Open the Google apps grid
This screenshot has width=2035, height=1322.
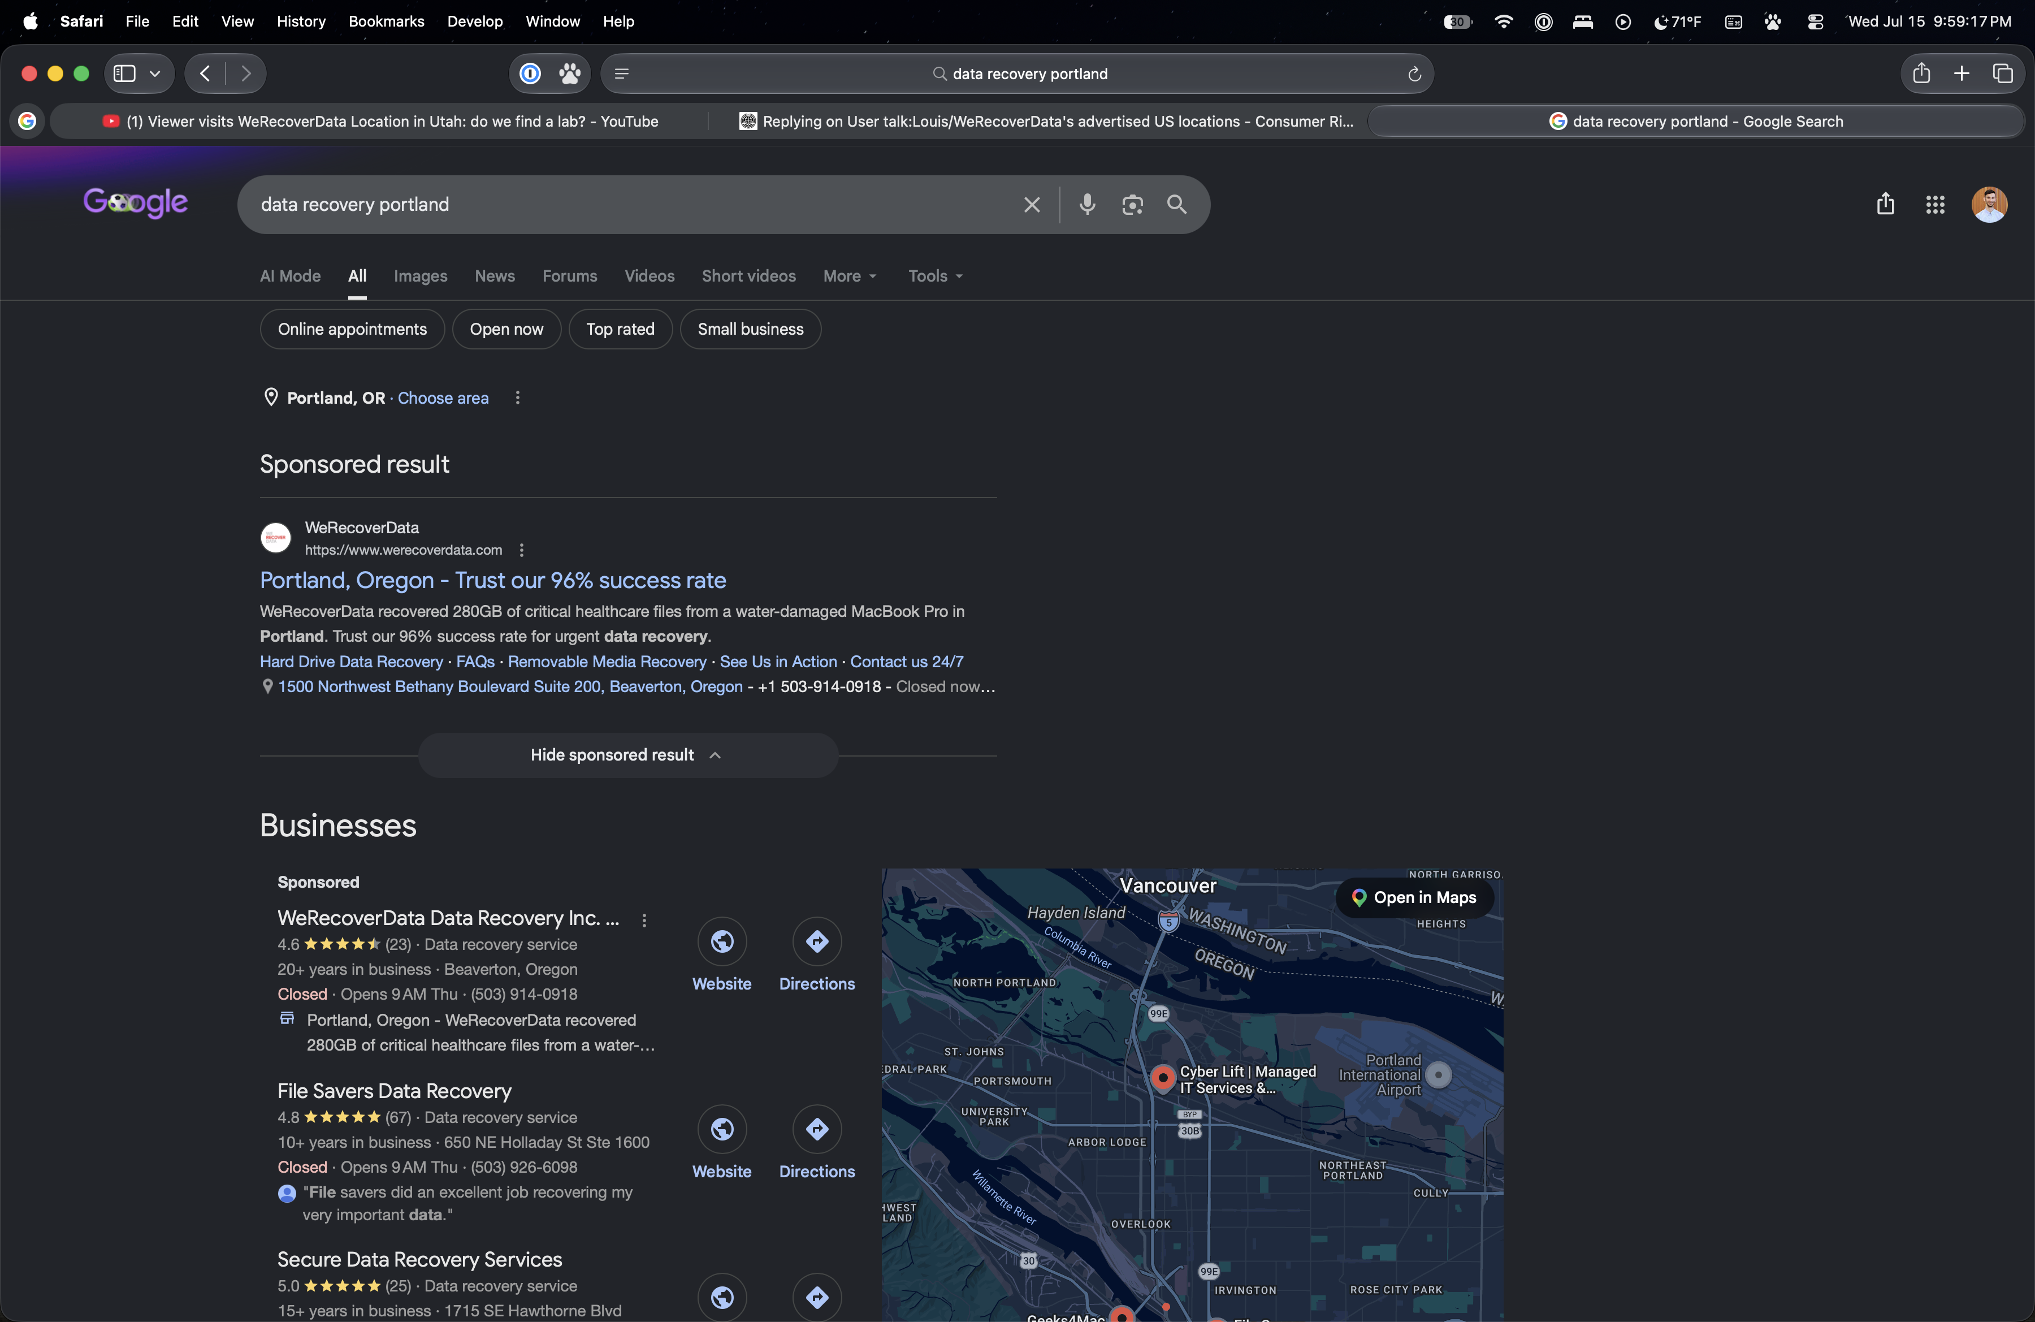pos(1935,204)
